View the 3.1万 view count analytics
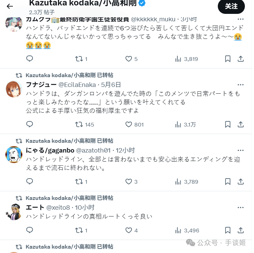 [x=185, y=124]
